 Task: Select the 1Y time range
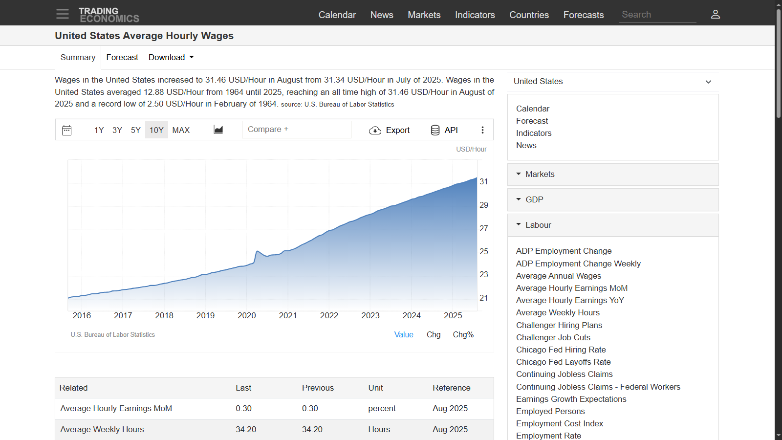[99, 130]
